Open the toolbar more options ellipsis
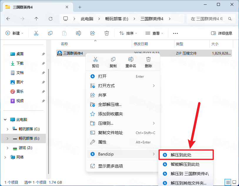 point(176,33)
